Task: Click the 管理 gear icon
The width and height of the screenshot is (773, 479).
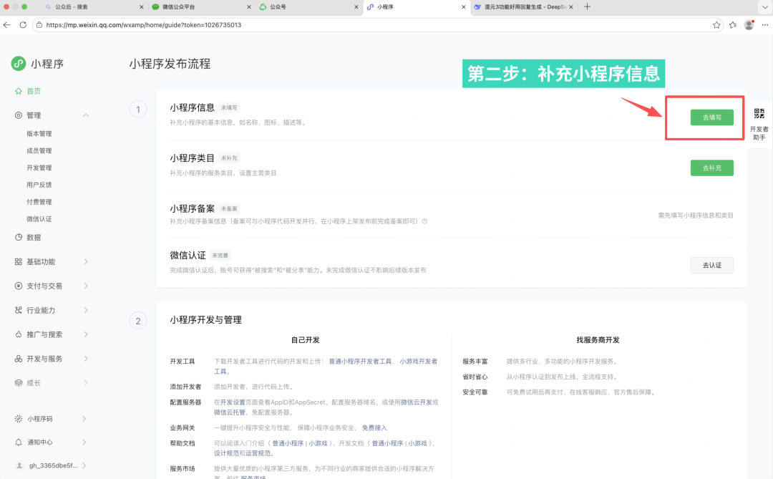Action: point(18,115)
